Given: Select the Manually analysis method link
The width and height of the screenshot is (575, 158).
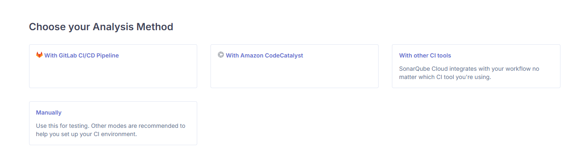Looking at the screenshot, I should [49, 113].
